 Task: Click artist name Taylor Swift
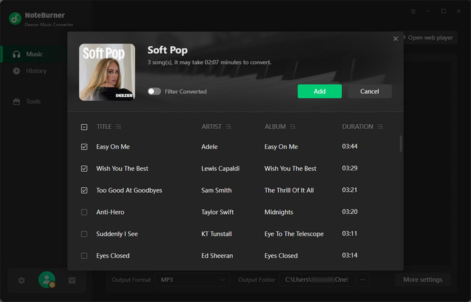tap(217, 212)
